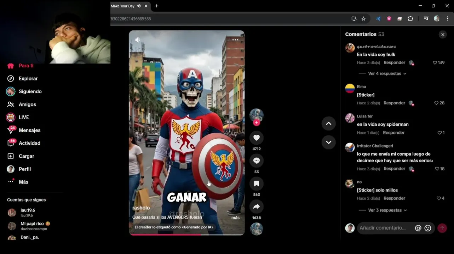
Task: Open the LIVE section
Action: coord(18,117)
